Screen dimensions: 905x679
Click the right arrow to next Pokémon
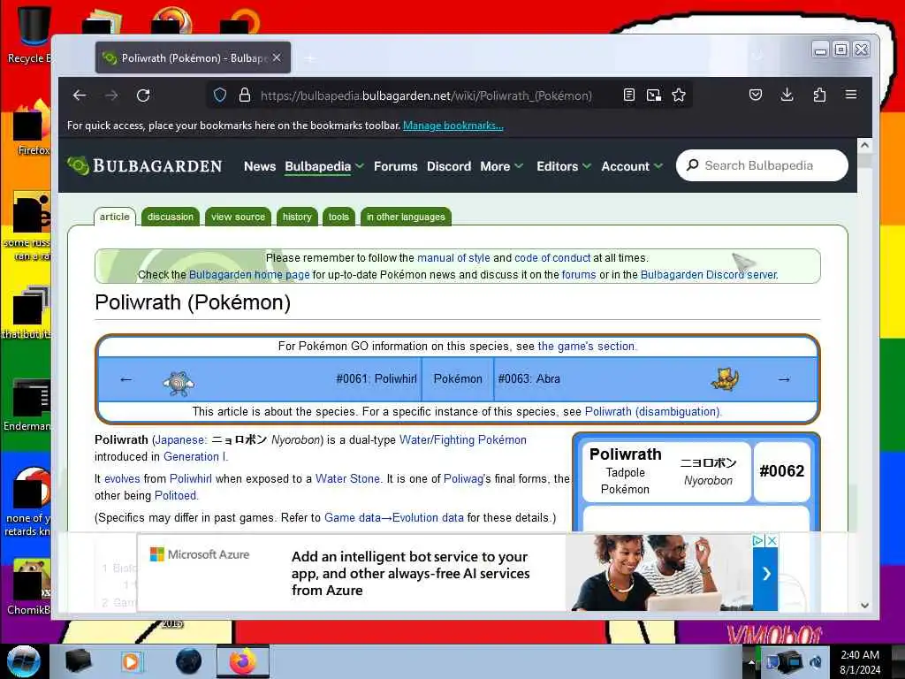(x=784, y=379)
